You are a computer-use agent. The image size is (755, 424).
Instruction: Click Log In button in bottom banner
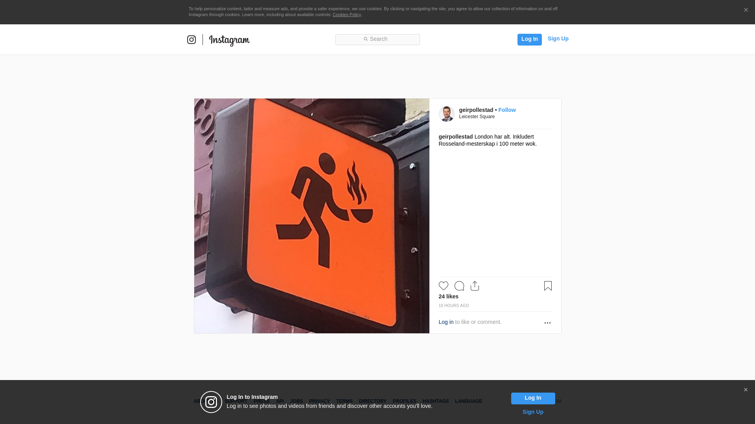[533, 398]
